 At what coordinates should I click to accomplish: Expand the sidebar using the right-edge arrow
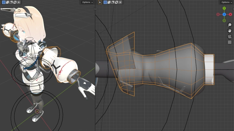[233, 9]
